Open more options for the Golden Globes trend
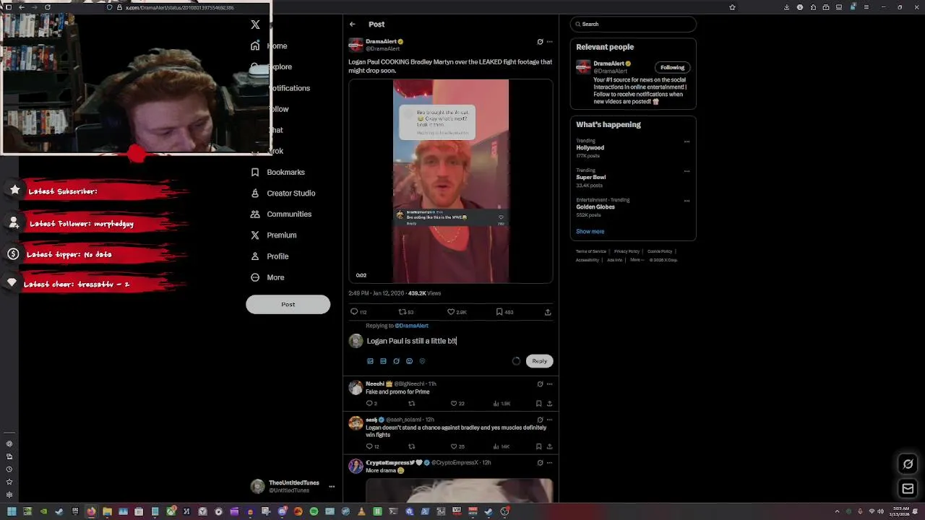925x520 pixels. pyautogui.click(x=687, y=201)
